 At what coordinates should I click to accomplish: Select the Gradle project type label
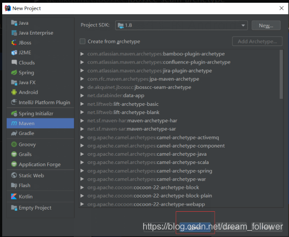point(26,133)
